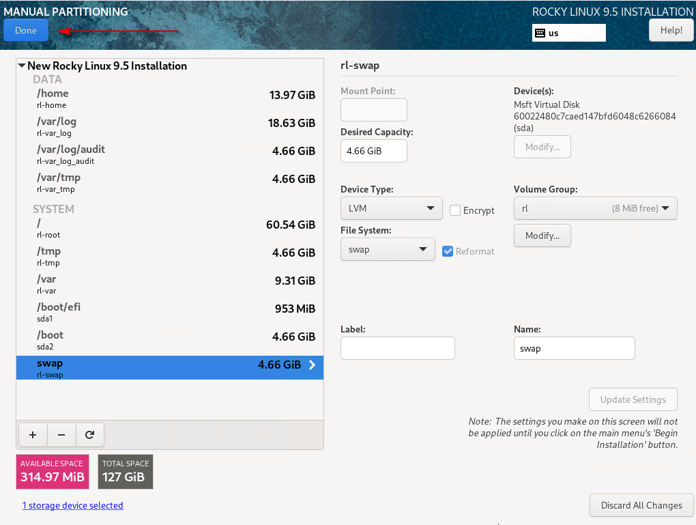Viewport: 696px width, 525px height.
Task: Open the 1 storage device selected link
Action: click(x=73, y=506)
